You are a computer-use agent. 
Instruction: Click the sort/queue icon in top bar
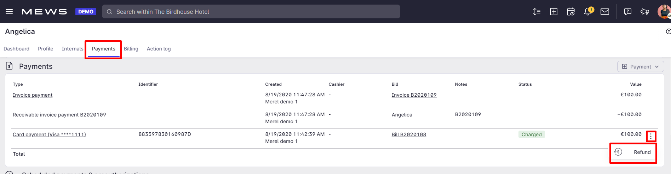(537, 12)
